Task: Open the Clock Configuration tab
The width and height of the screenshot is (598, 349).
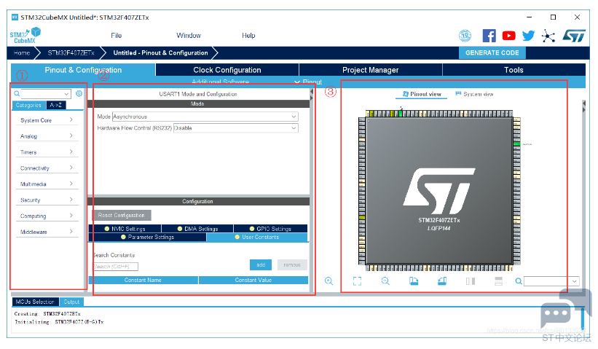Action: pyautogui.click(x=227, y=70)
